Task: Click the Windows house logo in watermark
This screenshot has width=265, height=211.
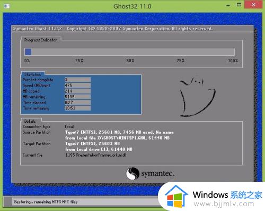Action: point(176,196)
